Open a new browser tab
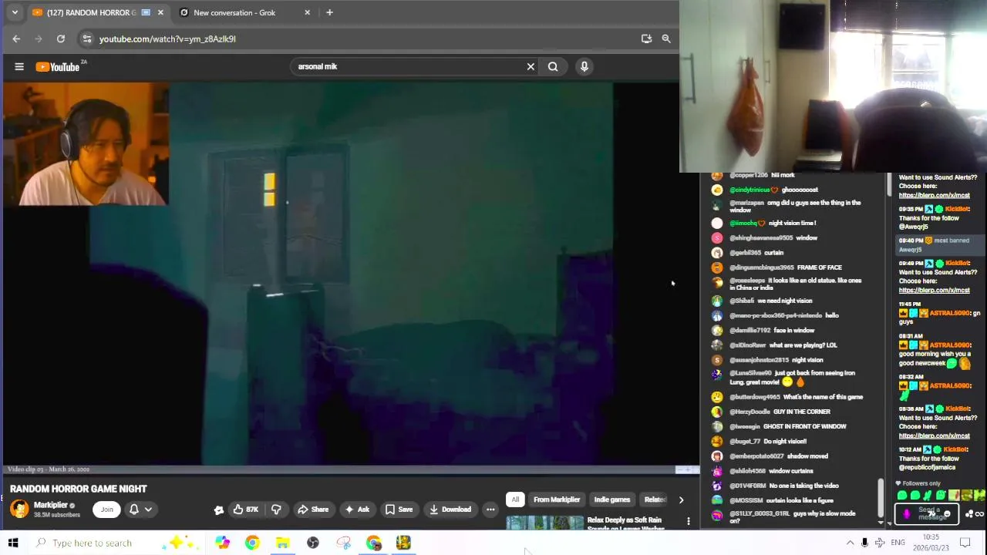987x555 pixels. [x=329, y=12]
